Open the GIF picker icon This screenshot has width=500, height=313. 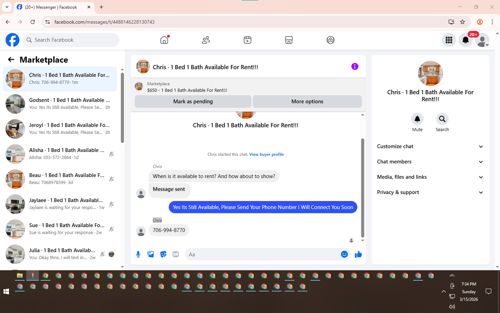(x=176, y=254)
